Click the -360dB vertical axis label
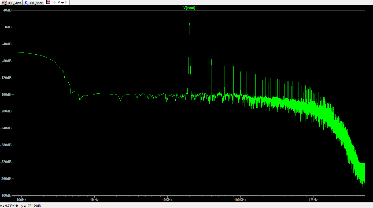 pyautogui.click(x=6, y=179)
